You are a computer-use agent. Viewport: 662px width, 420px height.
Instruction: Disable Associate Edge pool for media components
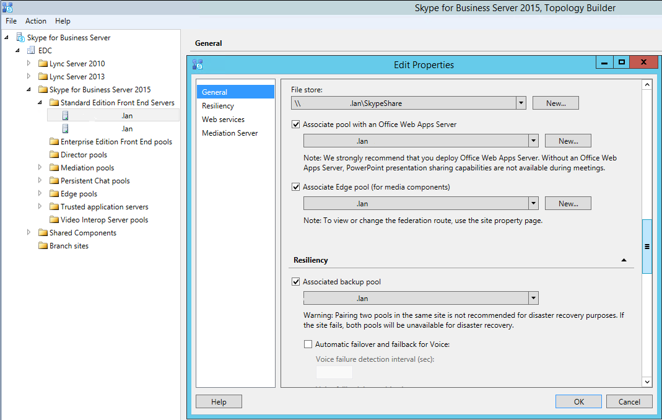coord(295,187)
